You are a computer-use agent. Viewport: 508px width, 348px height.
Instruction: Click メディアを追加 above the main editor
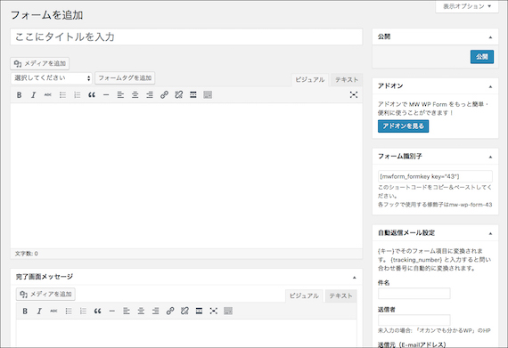click(x=40, y=63)
